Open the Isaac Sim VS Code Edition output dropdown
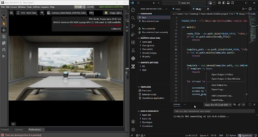258x137 pixels. point(218,105)
